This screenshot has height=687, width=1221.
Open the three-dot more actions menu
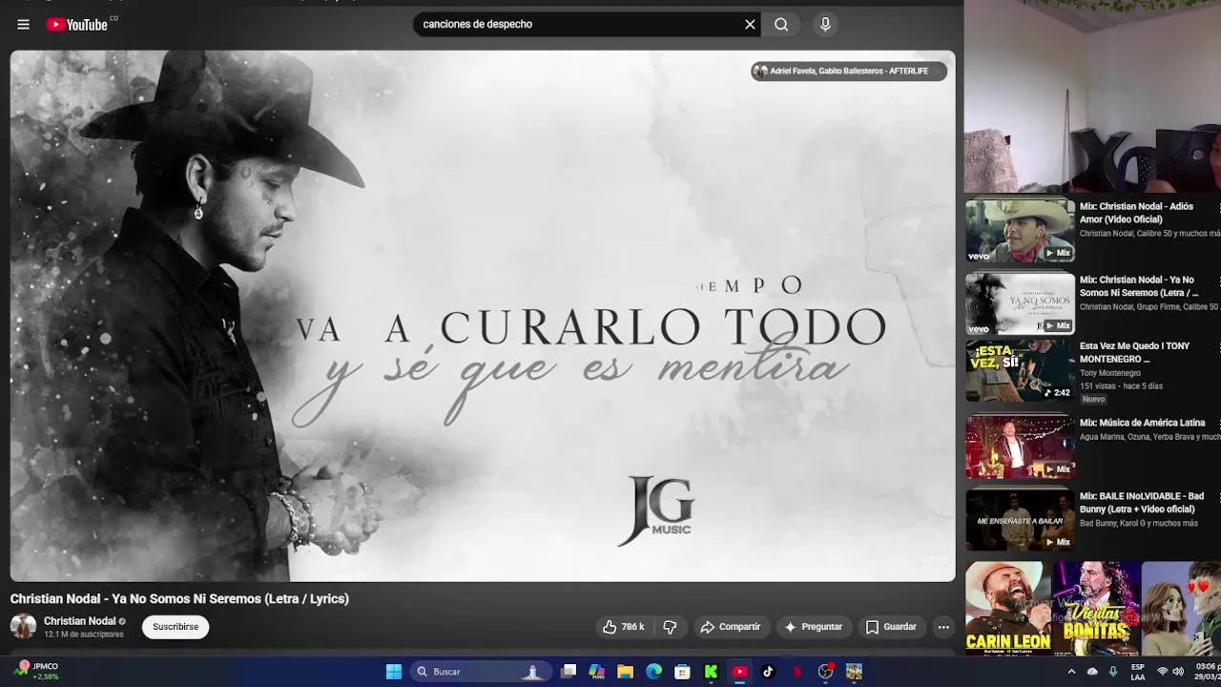pos(943,627)
